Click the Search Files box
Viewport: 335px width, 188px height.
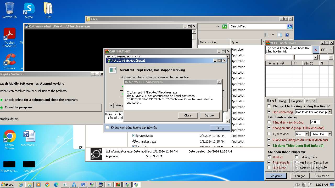(x=258, y=26)
